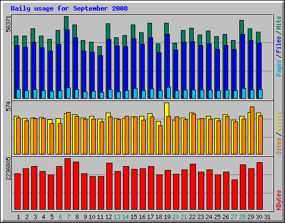Image resolution: width=285 pixels, height=223 pixels.
Task: Click the "Daily usage for September 2008" title
Action: coord(69,8)
